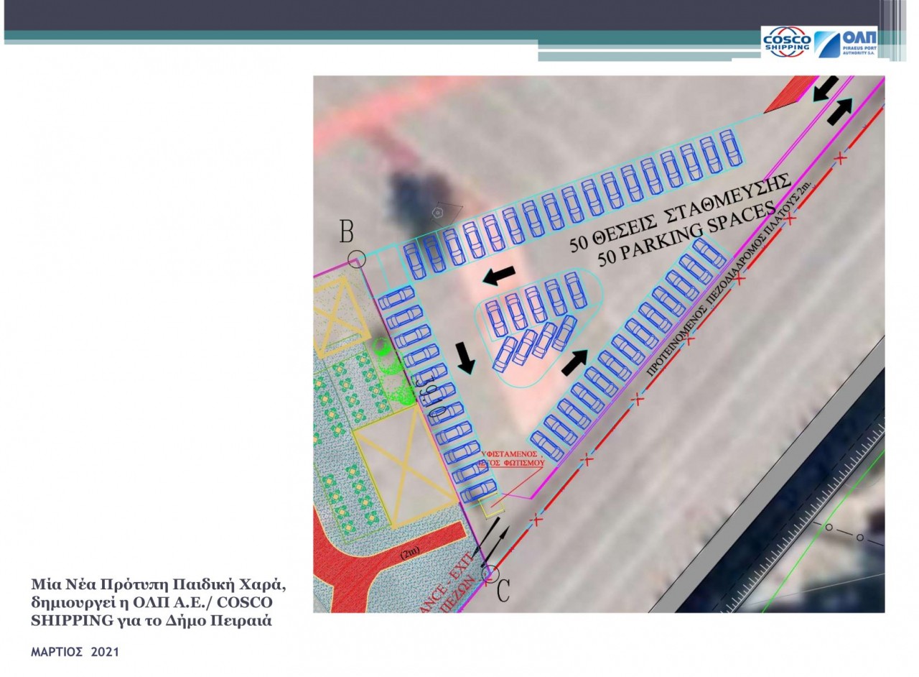Click the left-pointing black arrow above the central island
This screenshot has height=677, width=919.
[499, 275]
